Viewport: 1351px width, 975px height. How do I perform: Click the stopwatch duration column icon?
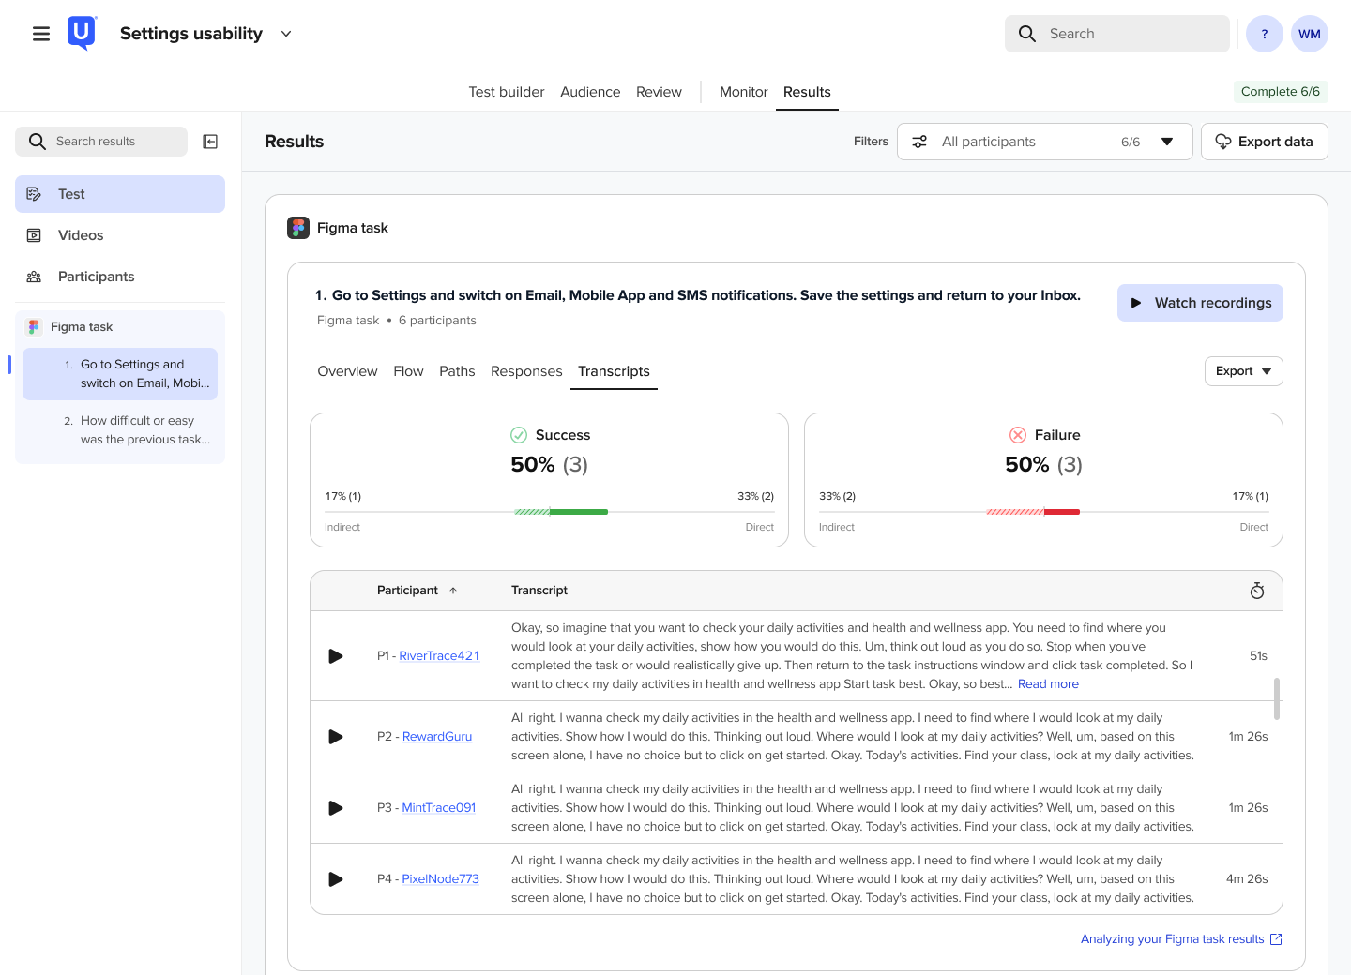pos(1257,591)
